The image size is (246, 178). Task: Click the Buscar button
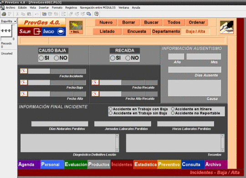(151, 22)
